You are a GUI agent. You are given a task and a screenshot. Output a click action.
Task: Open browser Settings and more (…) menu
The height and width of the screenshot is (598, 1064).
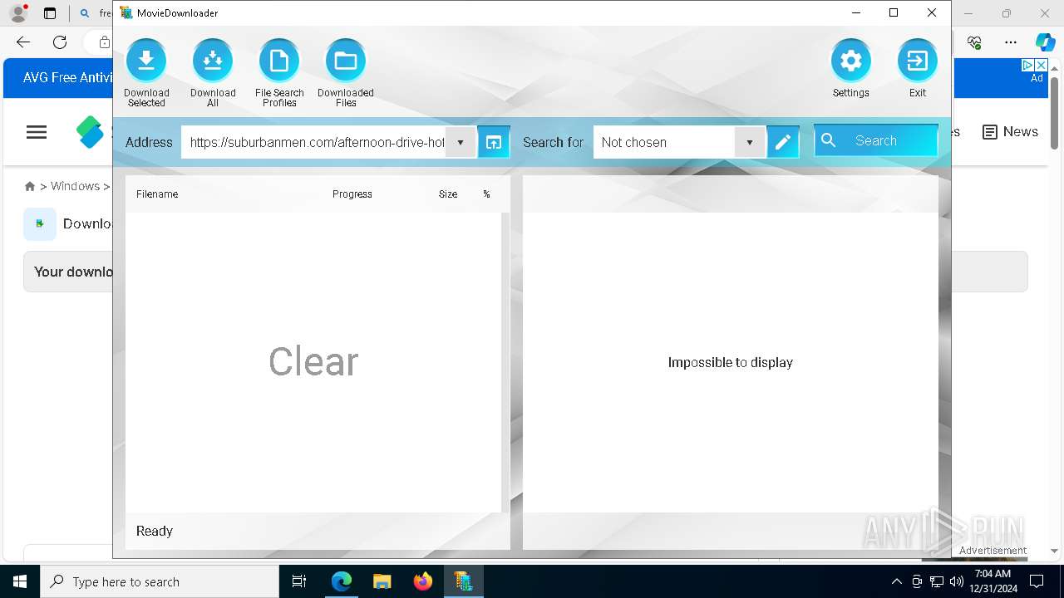click(x=1011, y=42)
